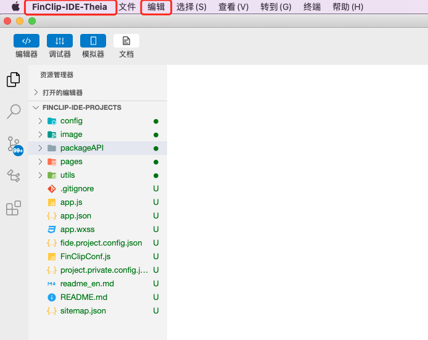Open the project.private.config.j… file
Image resolution: width=428 pixels, height=340 pixels.
click(104, 270)
